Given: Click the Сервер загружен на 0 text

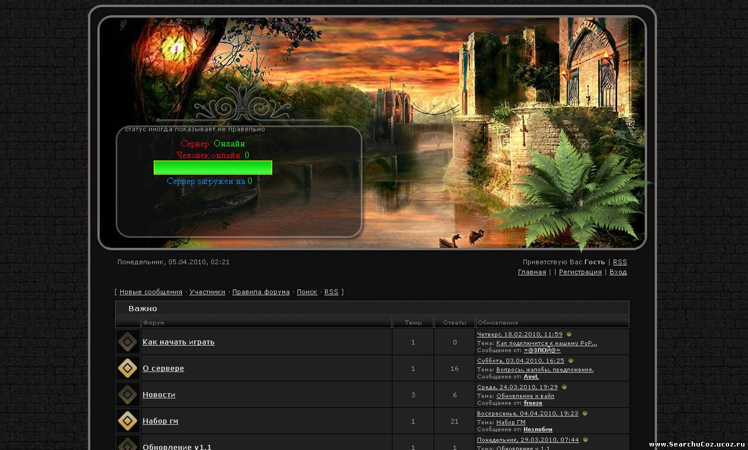Looking at the screenshot, I should click(x=209, y=181).
